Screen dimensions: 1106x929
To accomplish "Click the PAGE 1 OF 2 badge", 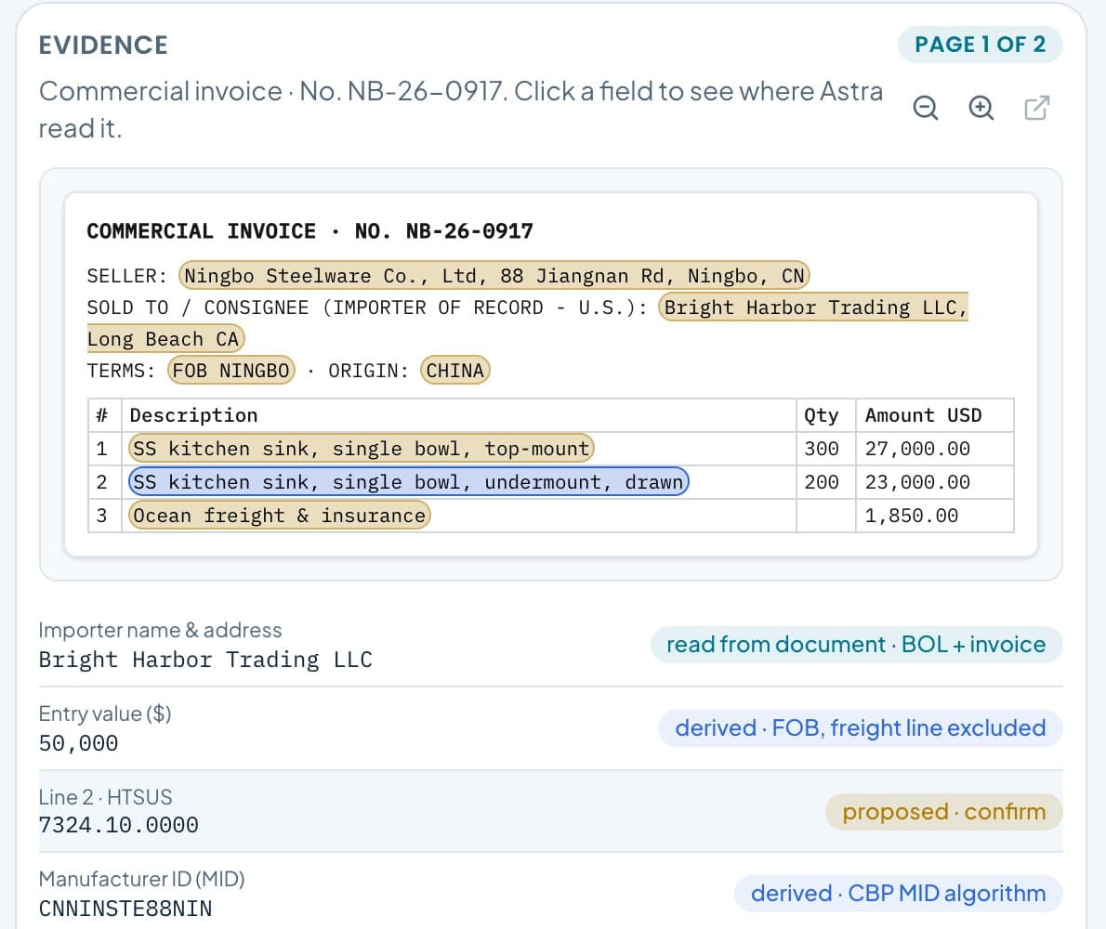I will 980,45.
